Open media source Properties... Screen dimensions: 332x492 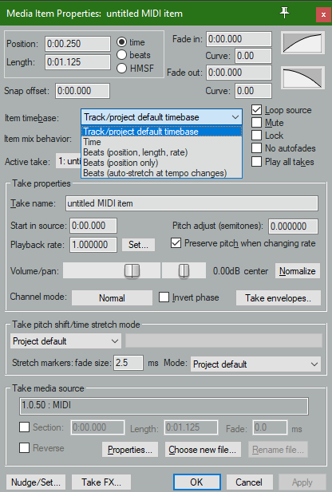pos(130,450)
